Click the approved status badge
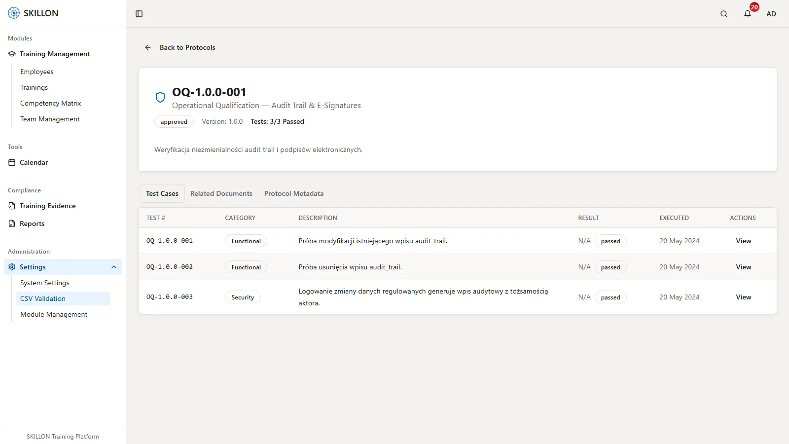The width and height of the screenshot is (789, 444). click(174, 121)
